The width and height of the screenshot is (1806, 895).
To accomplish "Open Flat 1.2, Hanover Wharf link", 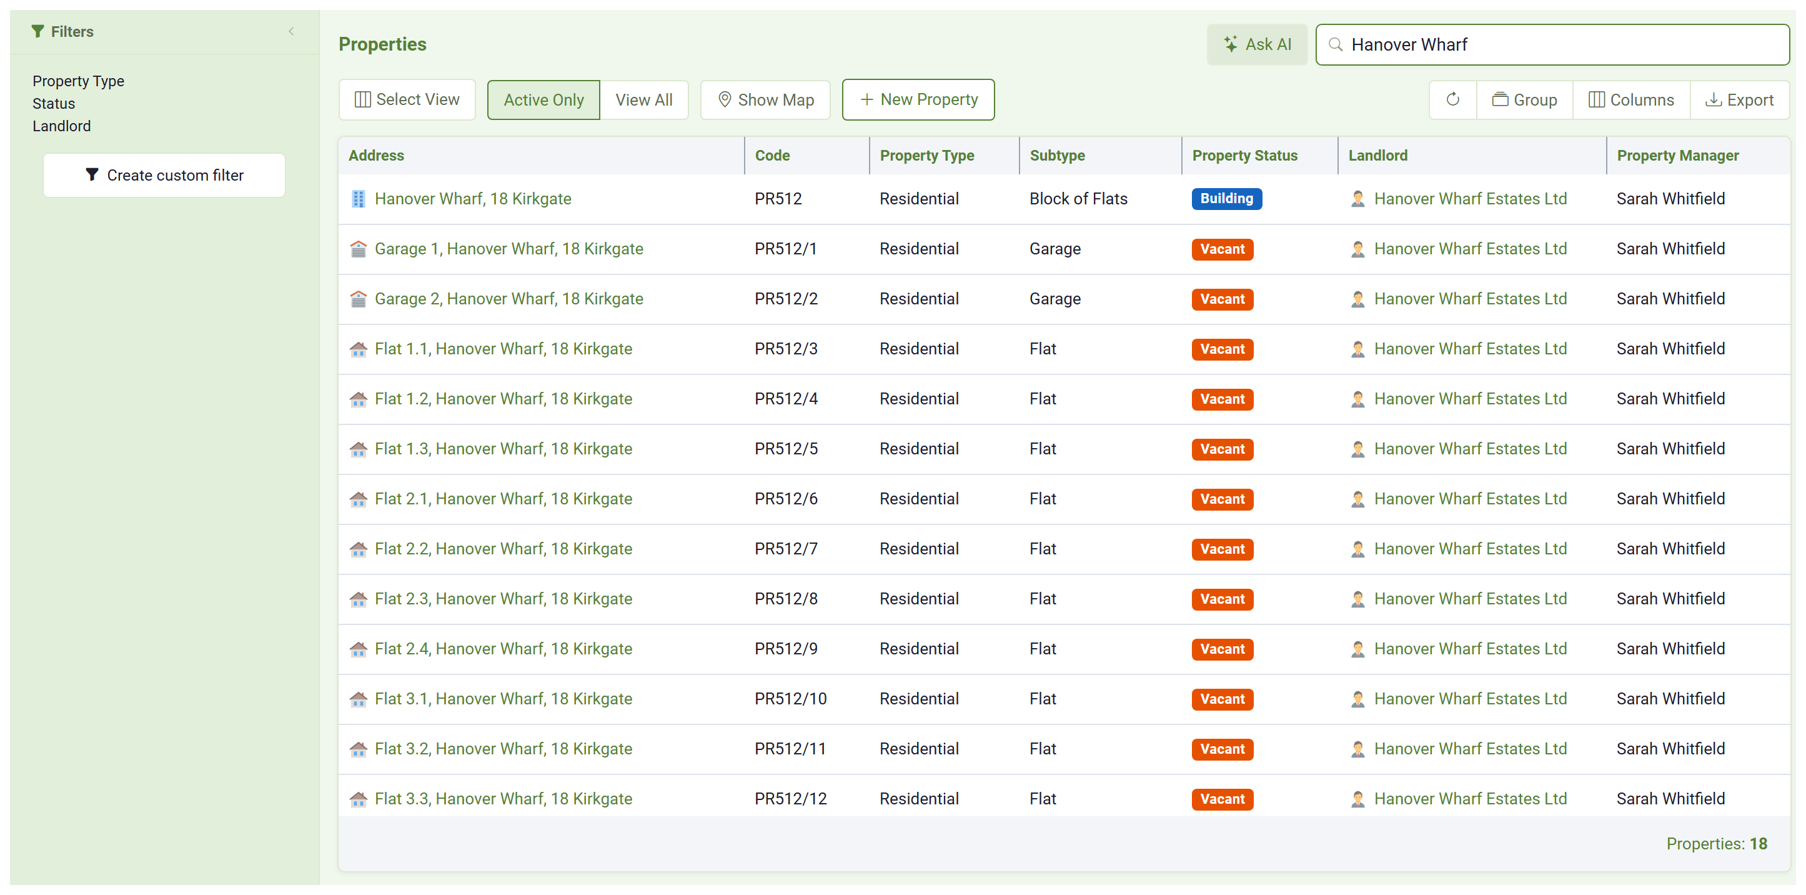I will coord(504,399).
